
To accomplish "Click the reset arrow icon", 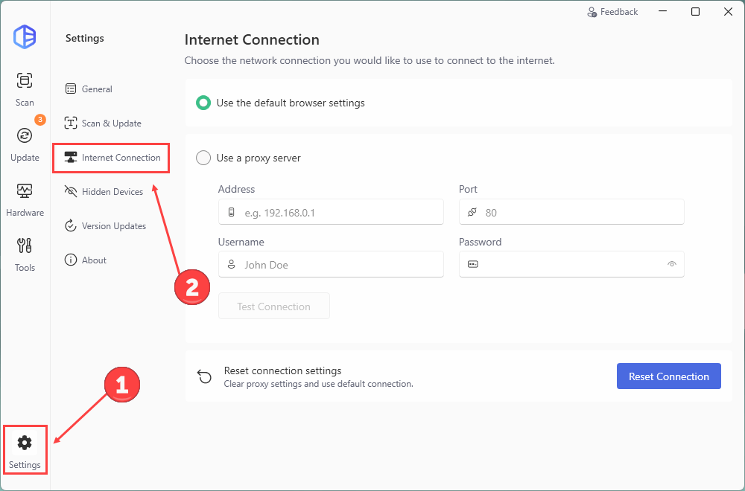I will point(204,376).
